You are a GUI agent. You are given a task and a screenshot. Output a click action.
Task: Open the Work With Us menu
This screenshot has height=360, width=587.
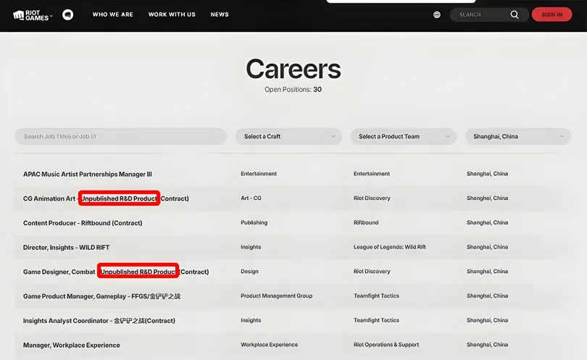pos(172,14)
